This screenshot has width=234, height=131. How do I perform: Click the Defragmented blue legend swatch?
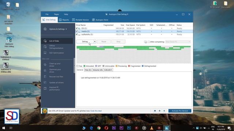point(143,66)
